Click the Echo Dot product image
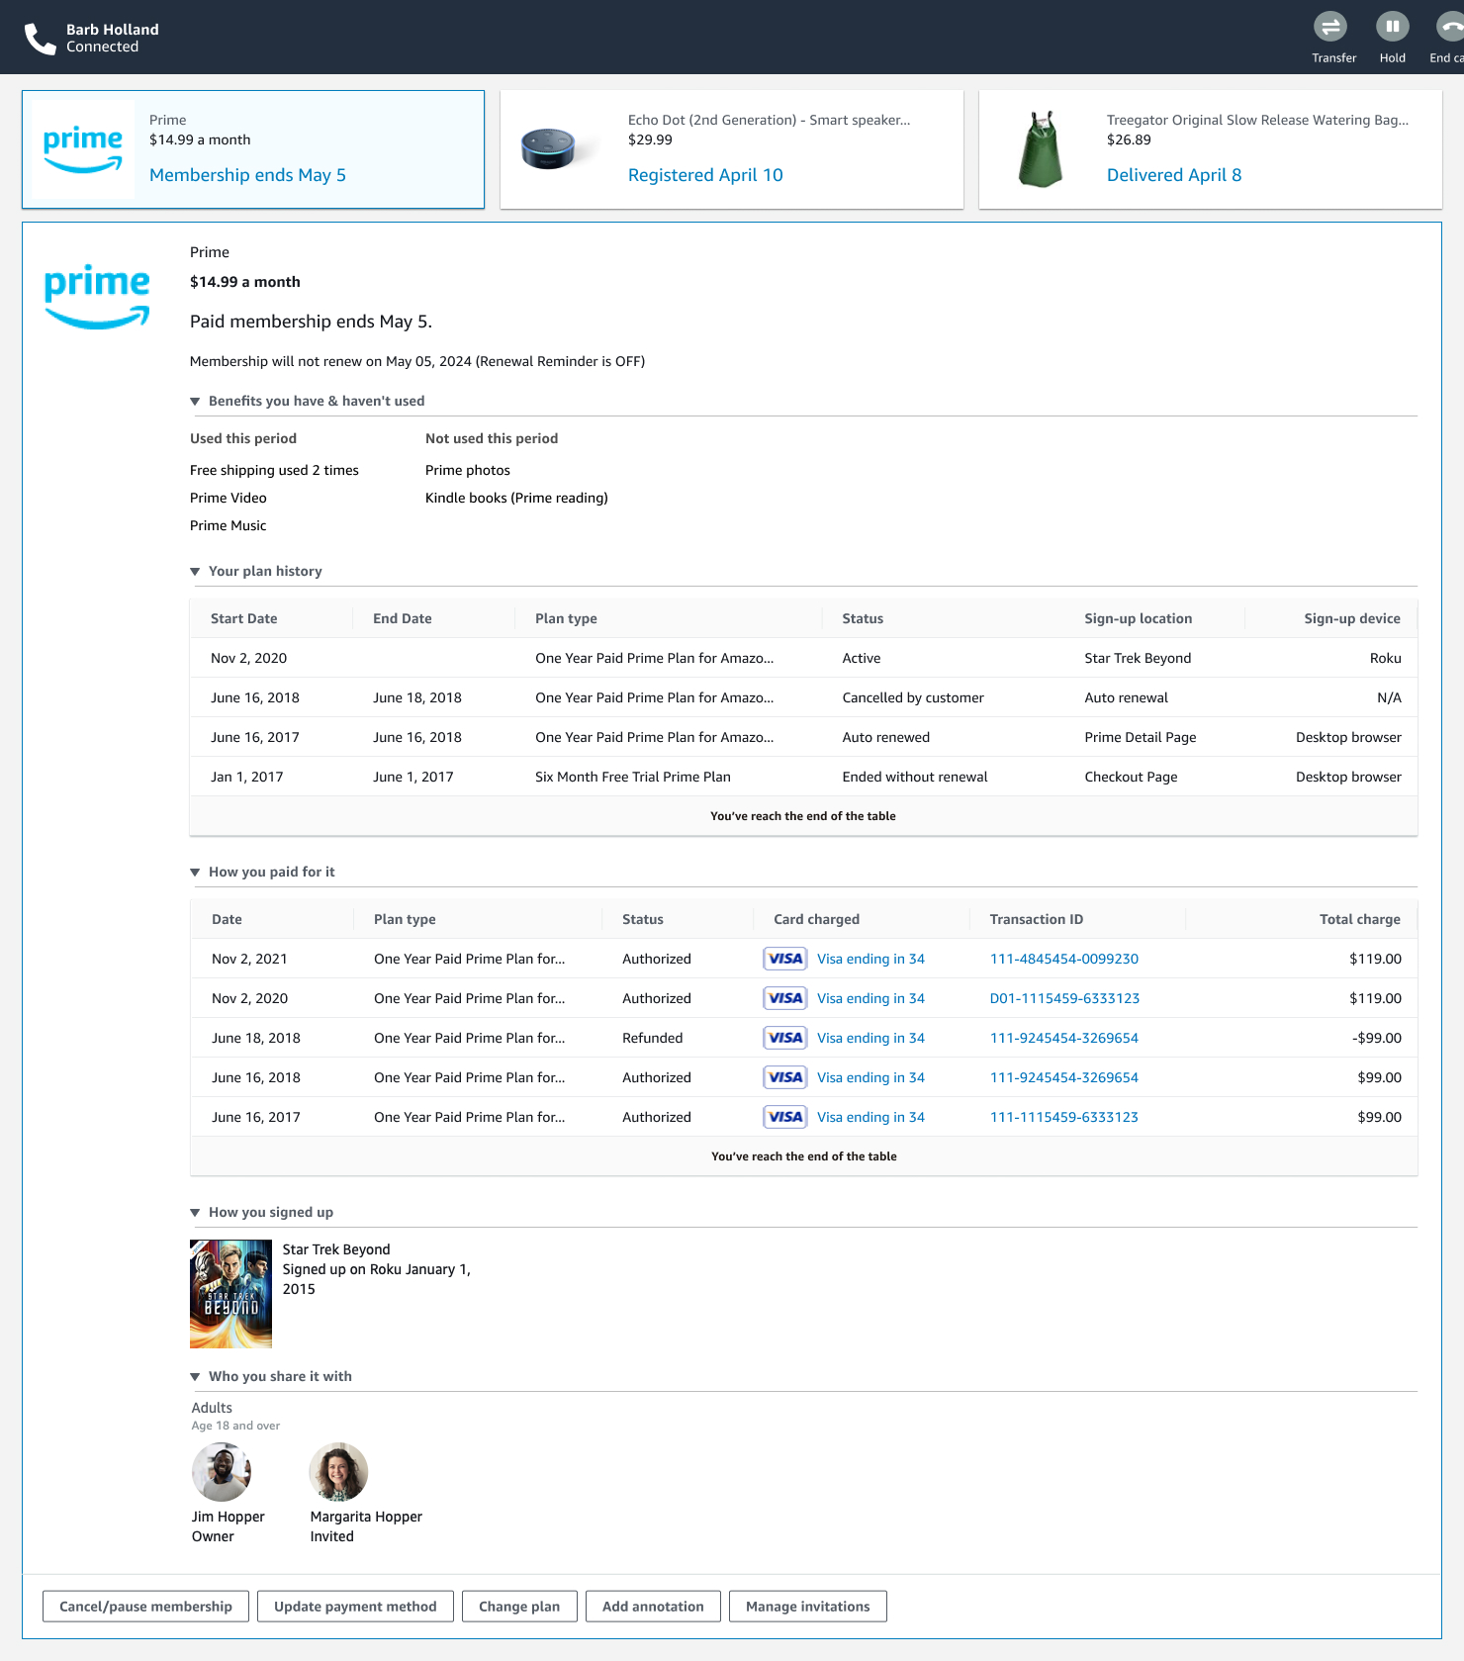This screenshot has height=1661, width=1464. pyautogui.click(x=548, y=149)
